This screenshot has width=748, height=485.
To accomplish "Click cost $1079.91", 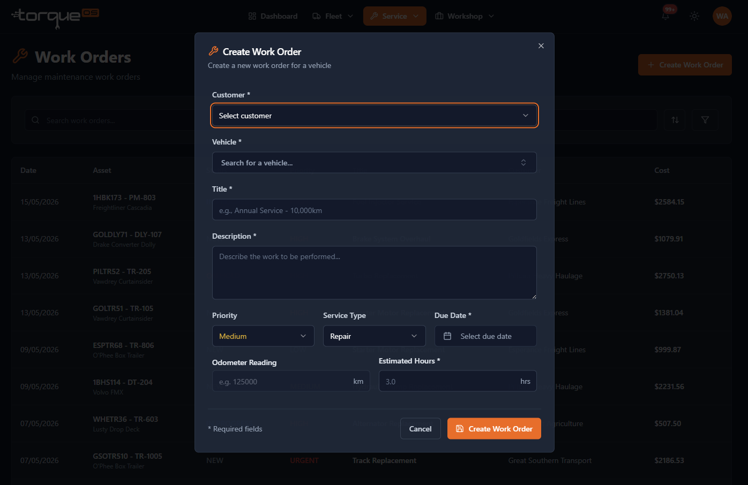I will [669, 239].
